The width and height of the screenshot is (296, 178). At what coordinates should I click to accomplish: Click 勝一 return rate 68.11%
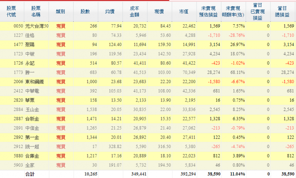pyautogui.click(x=238, y=72)
